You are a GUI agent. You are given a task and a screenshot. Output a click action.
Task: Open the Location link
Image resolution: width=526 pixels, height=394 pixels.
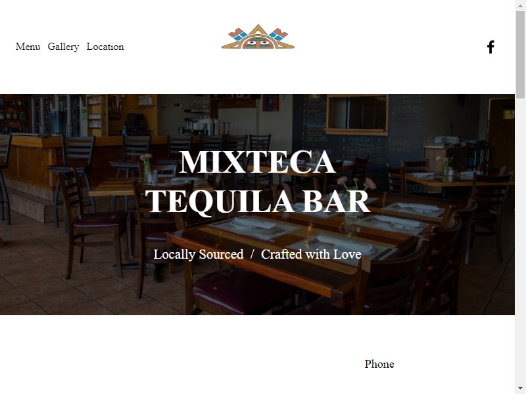(105, 47)
